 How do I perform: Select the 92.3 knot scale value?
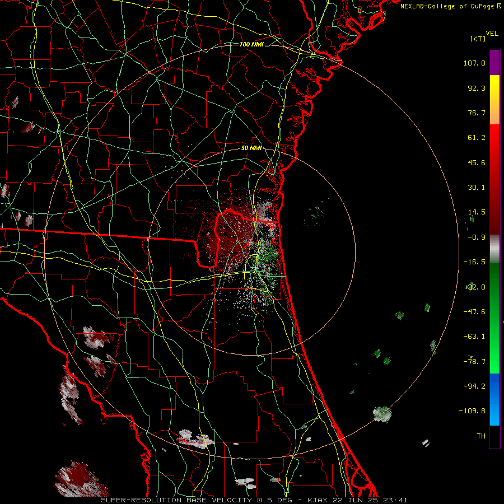tap(477, 88)
